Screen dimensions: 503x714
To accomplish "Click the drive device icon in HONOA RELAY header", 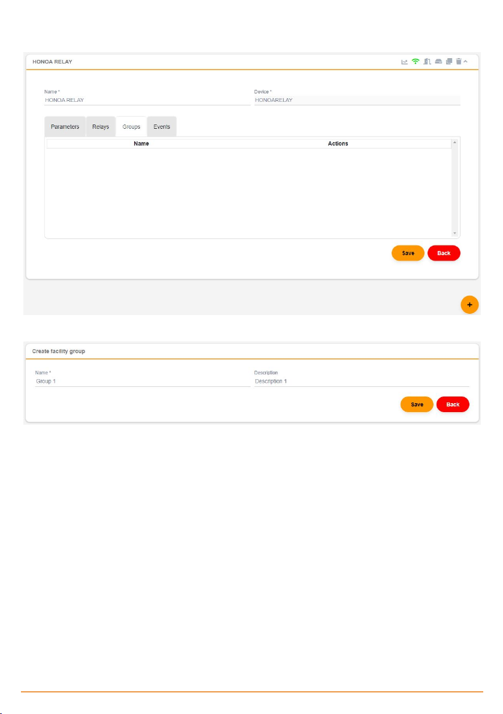I will (x=438, y=62).
